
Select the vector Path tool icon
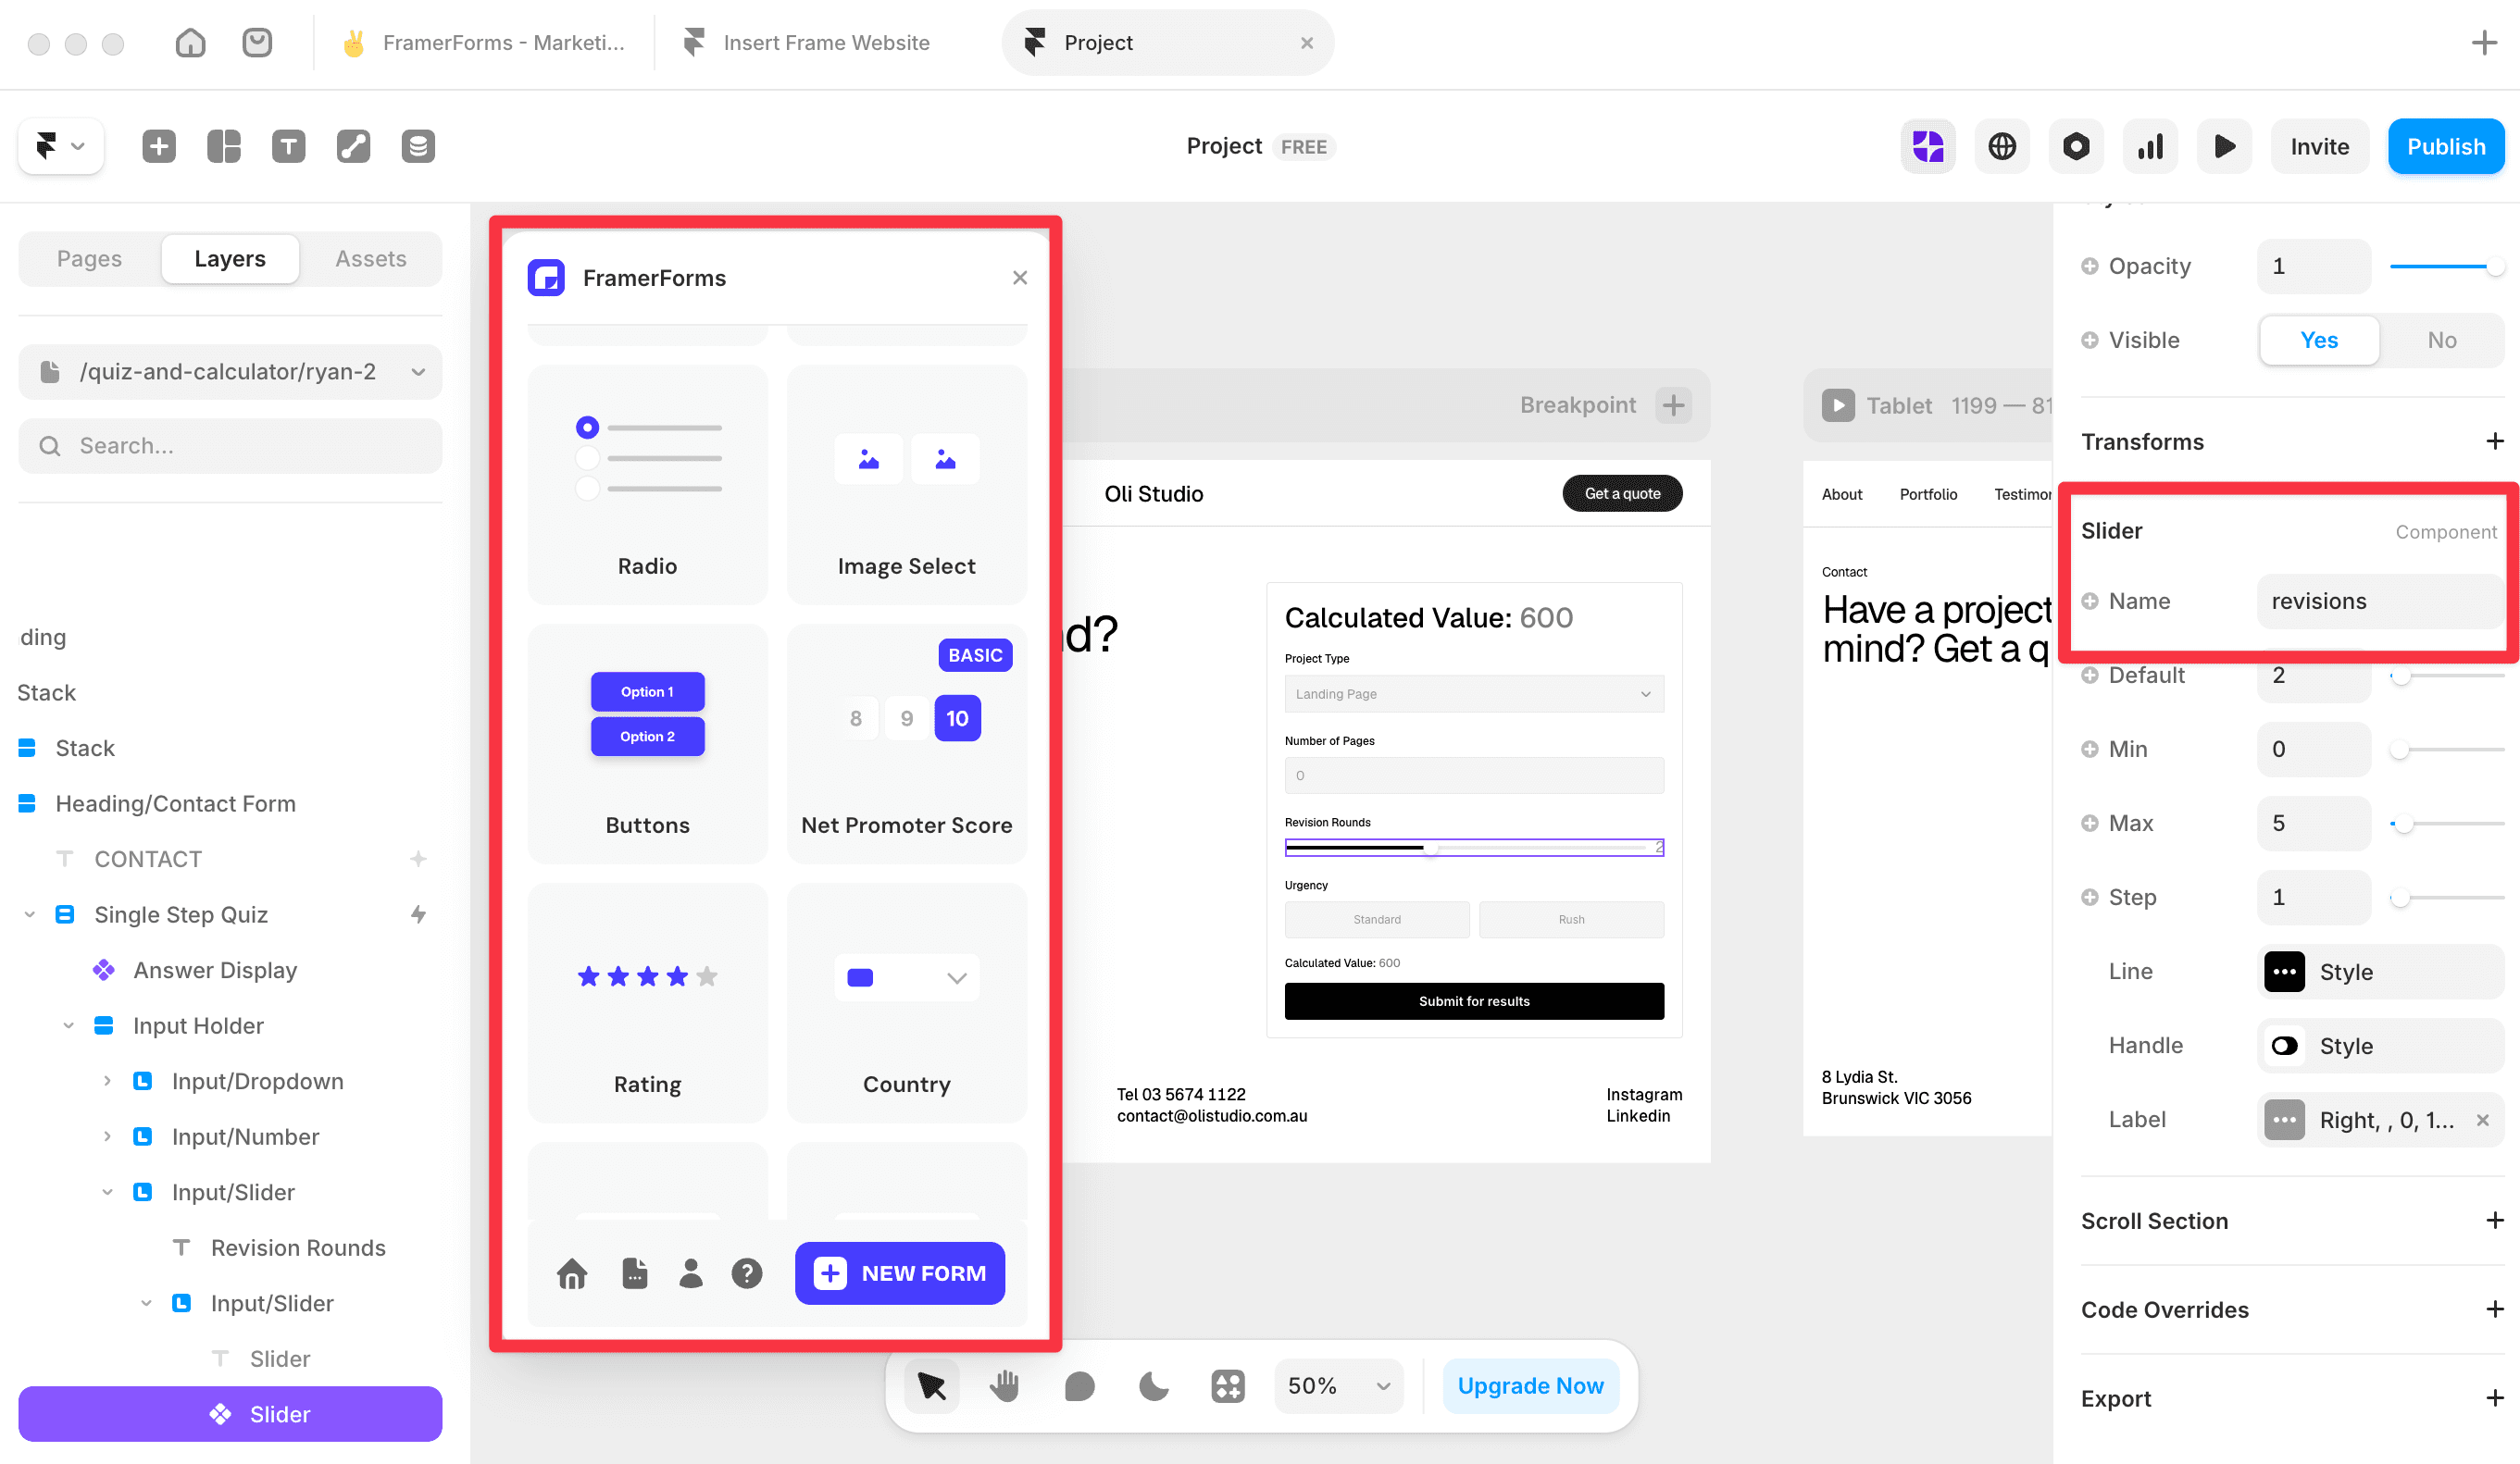(x=354, y=146)
